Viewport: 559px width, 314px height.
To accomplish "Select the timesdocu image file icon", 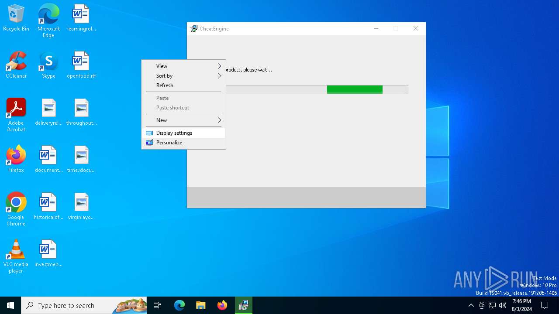I will 81,160.
